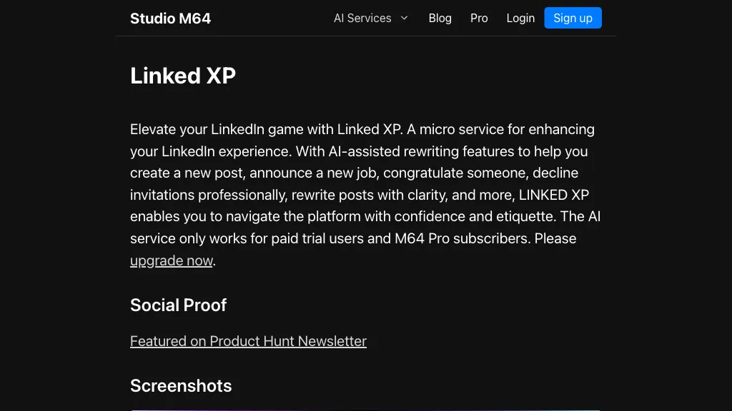Click the Linked XP page heading
Viewport: 732px width, 411px height.
click(183, 76)
